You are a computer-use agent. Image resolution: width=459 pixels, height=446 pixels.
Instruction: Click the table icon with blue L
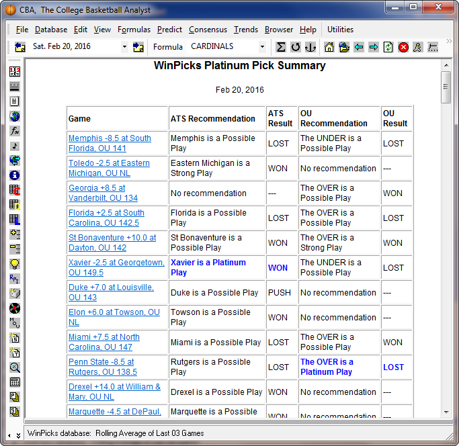point(15,220)
